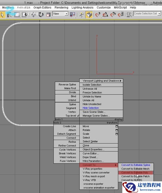Choose the rectangular selection region tool
The image size is (162, 193).
[x=17, y=15]
